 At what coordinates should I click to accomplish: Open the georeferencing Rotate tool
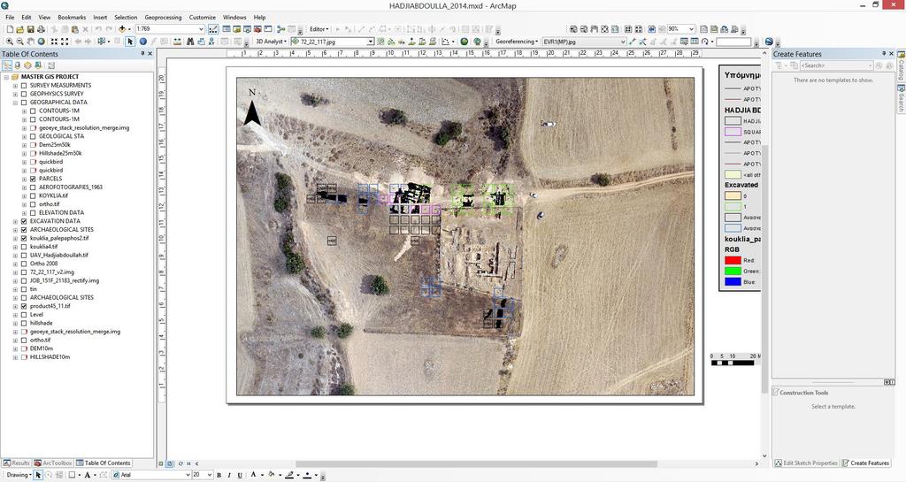tap(705, 42)
